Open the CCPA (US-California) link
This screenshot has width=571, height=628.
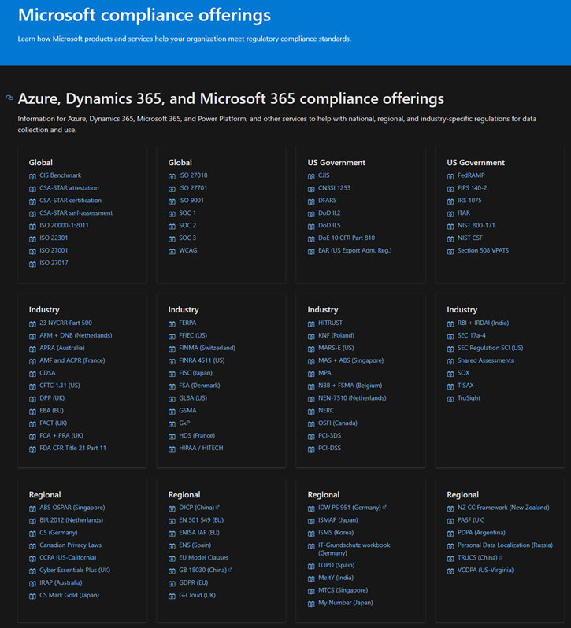coord(68,557)
